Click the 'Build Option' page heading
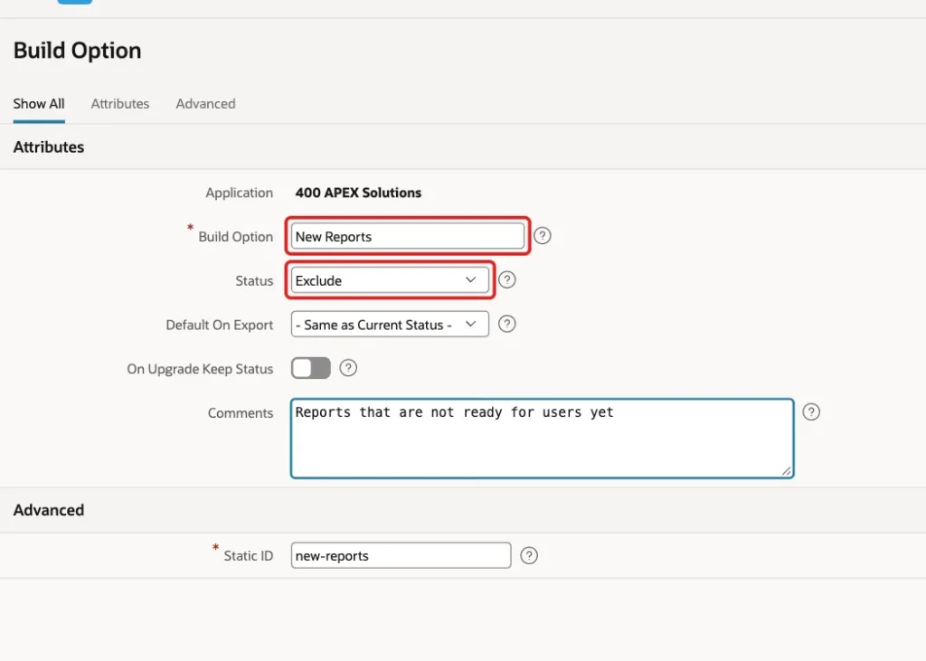 [78, 51]
